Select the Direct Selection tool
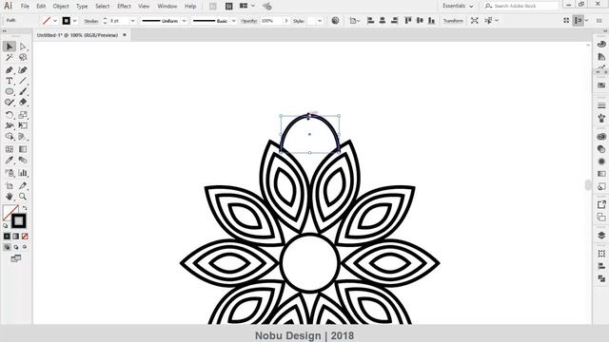The width and height of the screenshot is (609, 342). point(23,47)
